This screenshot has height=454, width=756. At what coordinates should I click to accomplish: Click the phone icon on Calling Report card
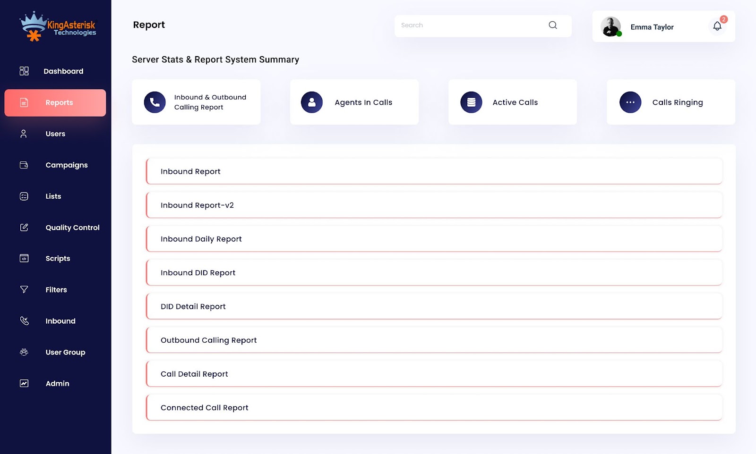pyautogui.click(x=155, y=102)
